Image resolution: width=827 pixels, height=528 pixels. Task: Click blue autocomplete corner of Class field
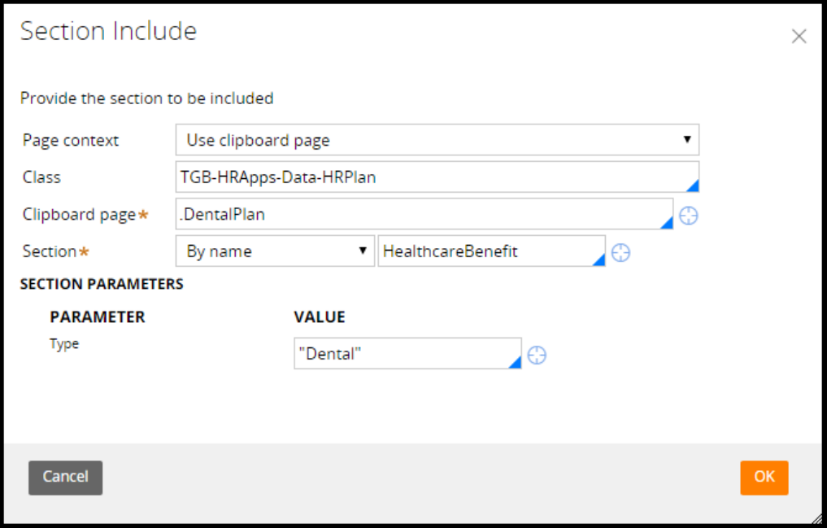click(x=693, y=185)
